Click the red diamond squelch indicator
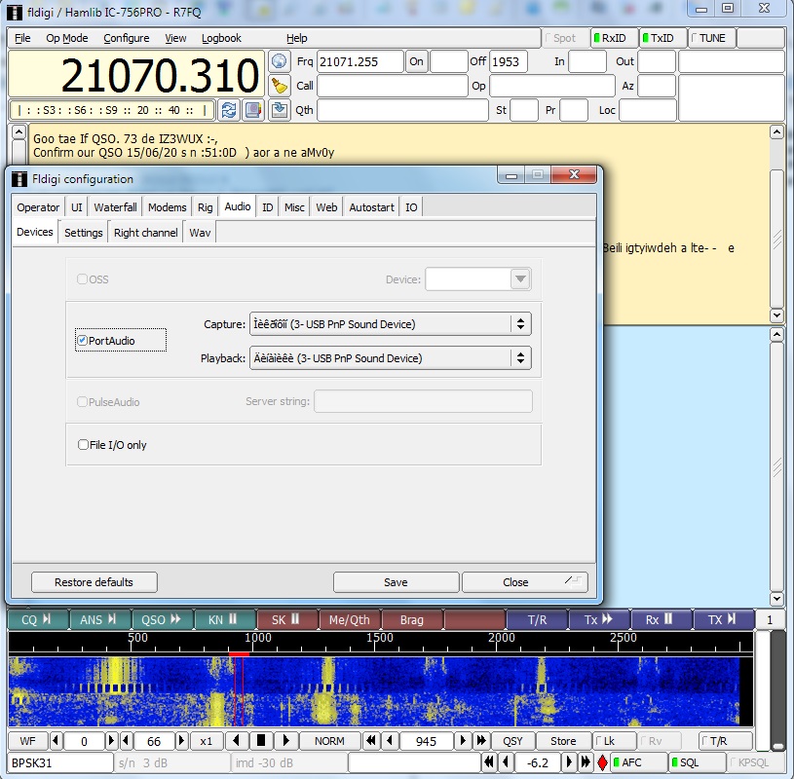794x779 pixels. [602, 762]
